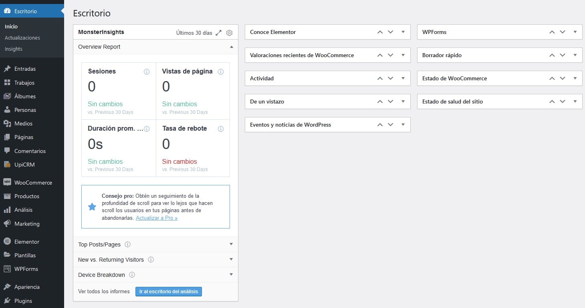Click the Ir al escritorio del análisis button
Image resolution: width=585 pixels, height=308 pixels.
coord(168,291)
